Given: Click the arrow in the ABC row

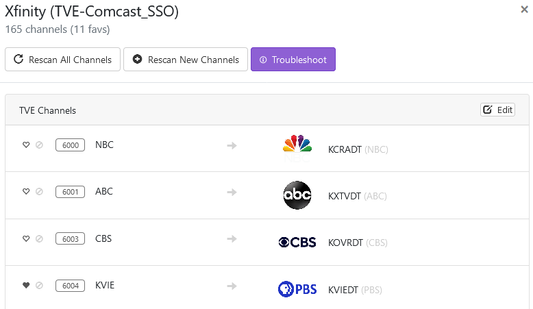Looking at the screenshot, I should (x=232, y=193).
